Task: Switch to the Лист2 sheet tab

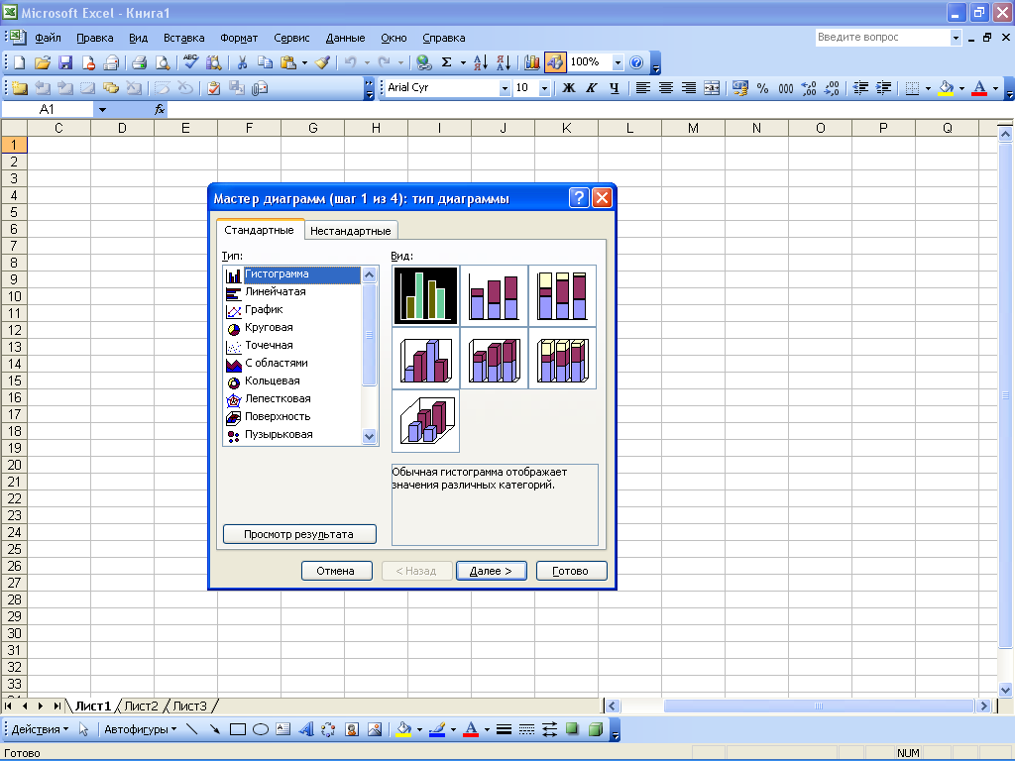Action: pos(141,706)
